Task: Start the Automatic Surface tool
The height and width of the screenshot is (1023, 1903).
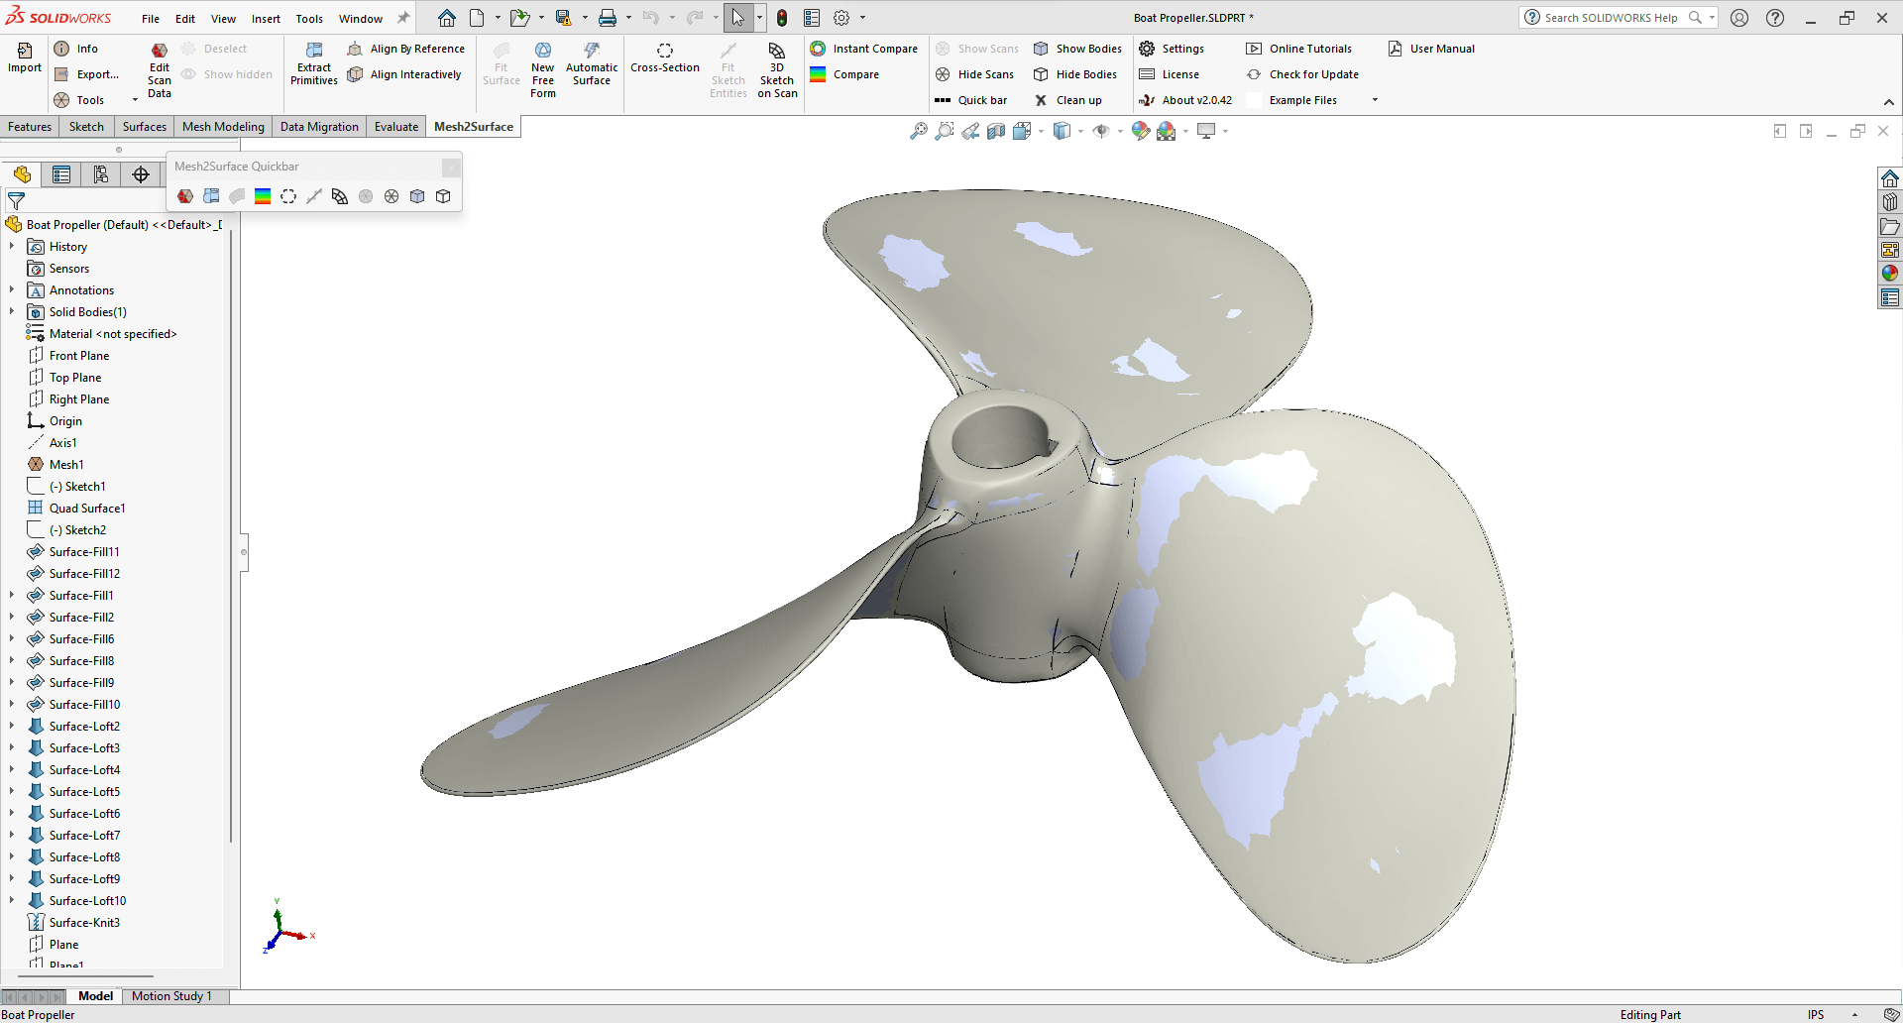Action: click(x=591, y=63)
